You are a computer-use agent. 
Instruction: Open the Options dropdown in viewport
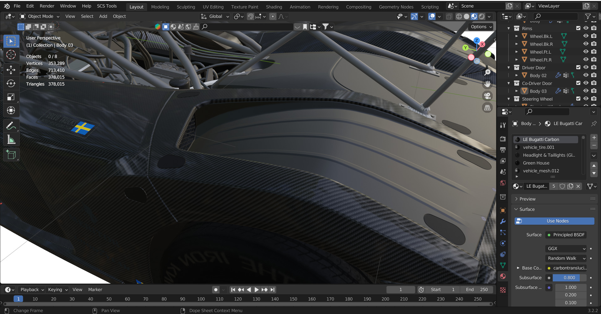point(481,27)
